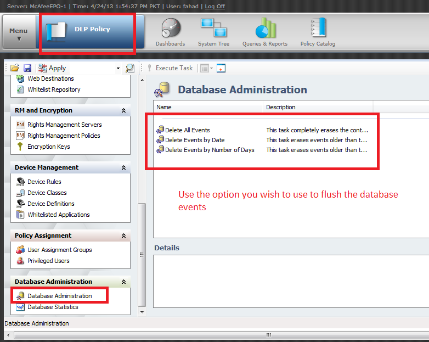Collapse the Device Management section

(123, 167)
